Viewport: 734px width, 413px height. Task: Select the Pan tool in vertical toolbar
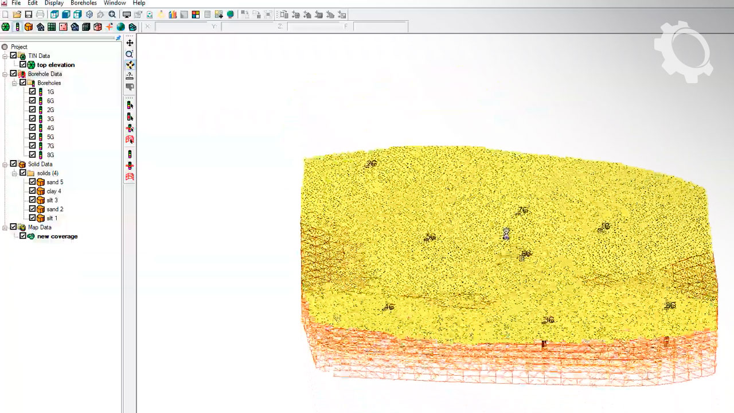(x=130, y=43)
